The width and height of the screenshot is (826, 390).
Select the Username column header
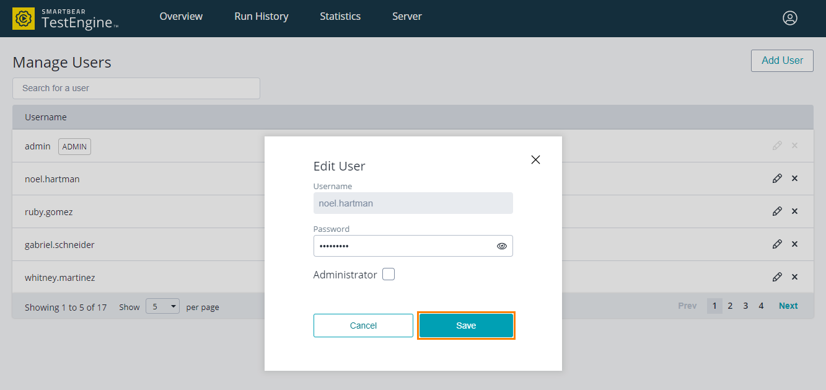click(45, 117)
